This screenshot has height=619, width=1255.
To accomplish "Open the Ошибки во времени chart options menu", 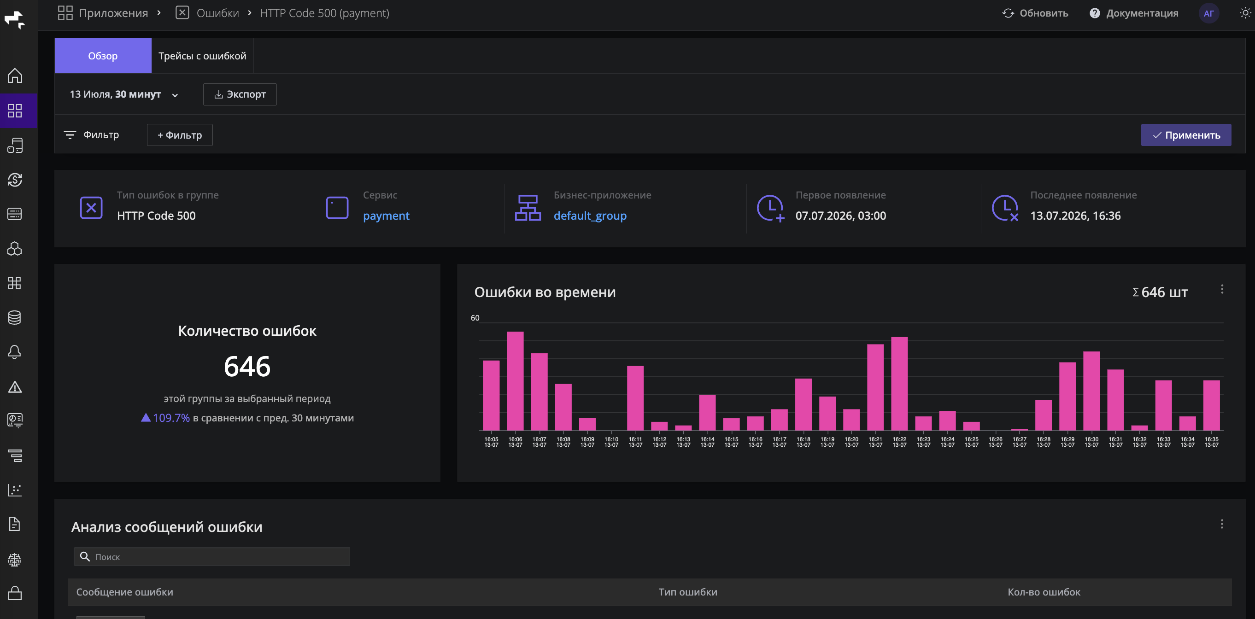I will pos(1222,289).
